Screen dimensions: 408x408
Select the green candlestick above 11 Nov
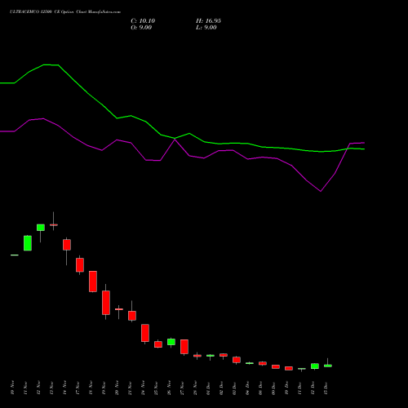coord(28,243)
